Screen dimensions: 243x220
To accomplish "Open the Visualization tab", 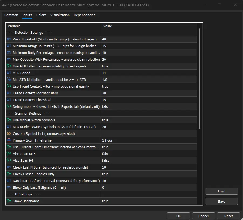I will pyautogui.click(x=60, y=15).
